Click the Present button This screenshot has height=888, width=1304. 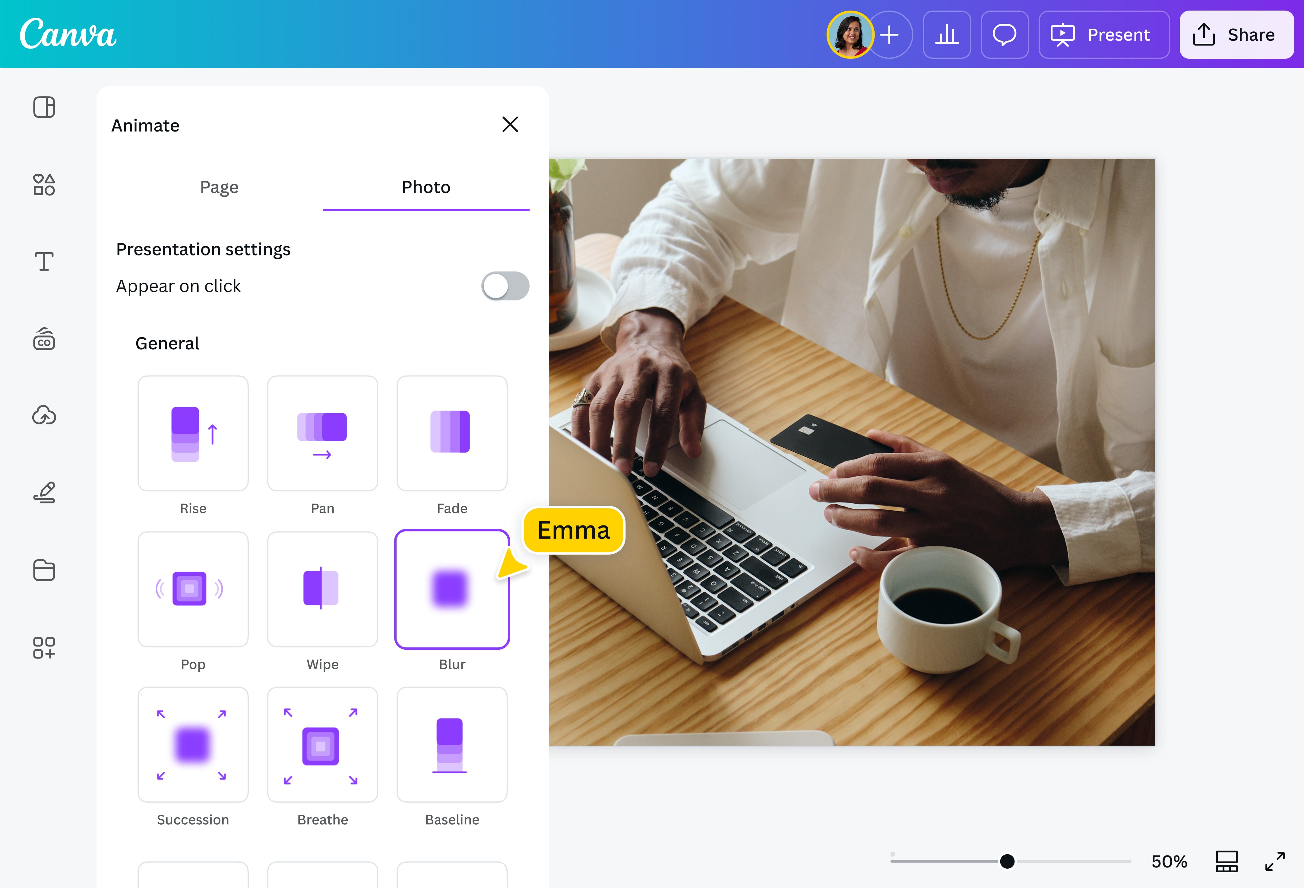(1104, 35)
